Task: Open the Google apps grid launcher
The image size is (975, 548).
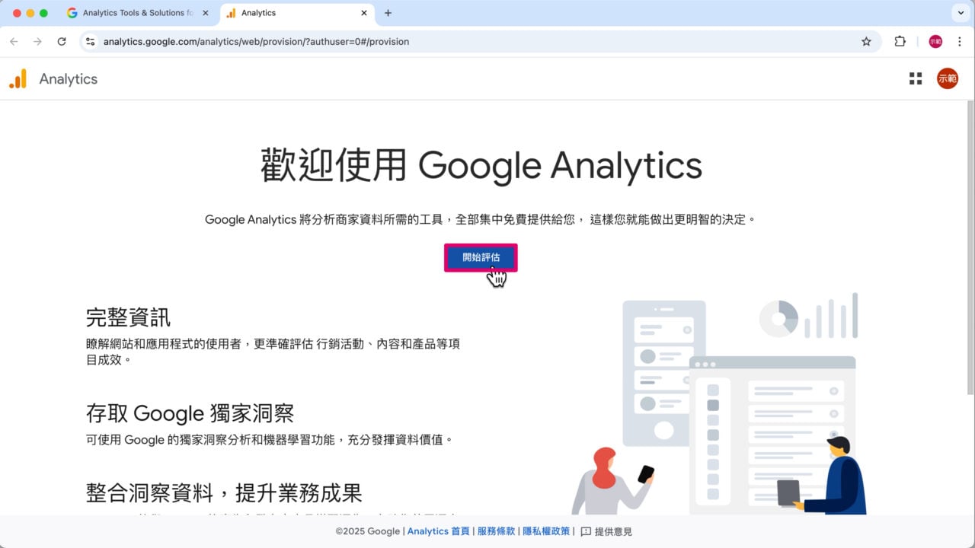Action: (915, 78)
